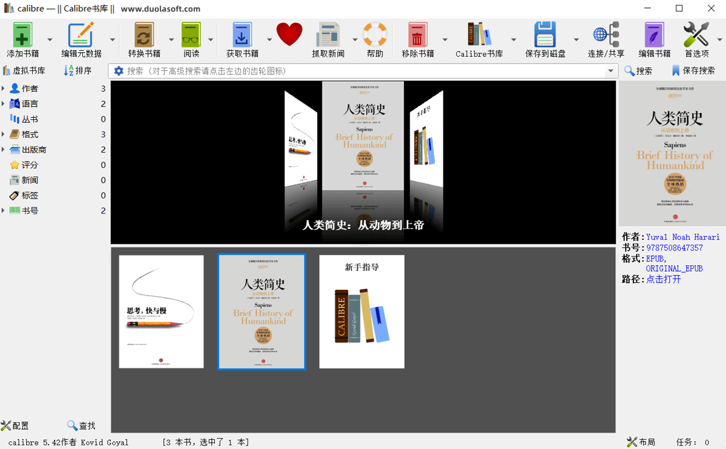Select the 思考，快与慢 cover in grid
The height and width of the screenshot is (449, 726).
pos(161,312)
